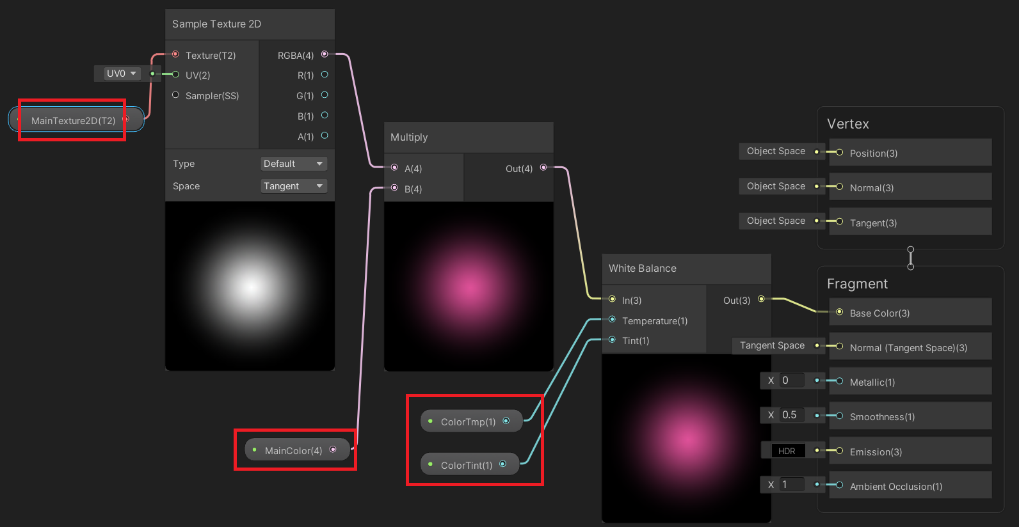Image resolution: width=1019 pixels, height=527 pixels.
Task: Click the HDR emission color swatch
Action: [787, 451]
